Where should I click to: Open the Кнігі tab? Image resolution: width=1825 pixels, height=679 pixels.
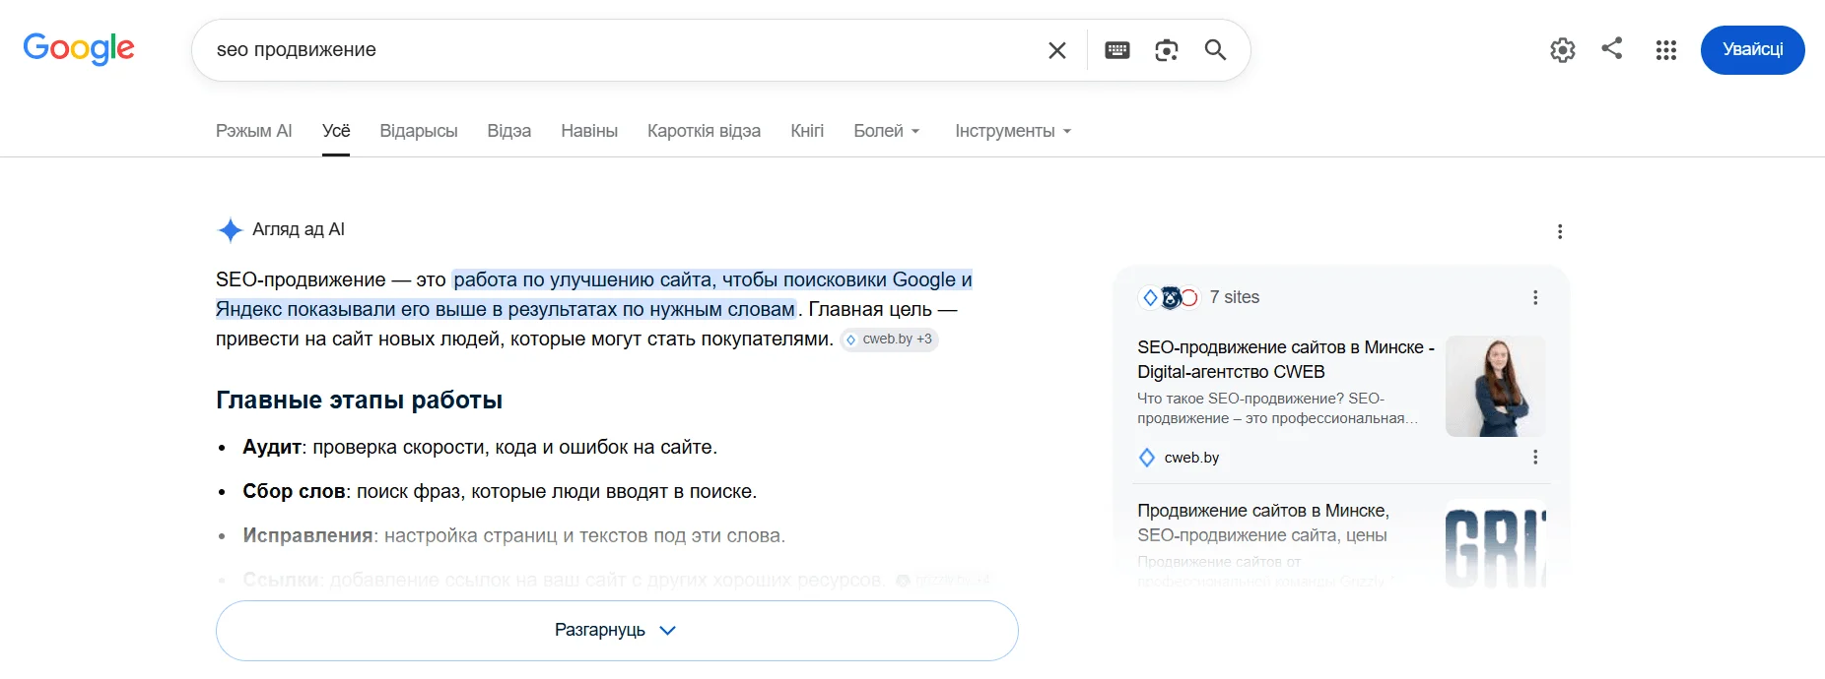click(807, 131)
